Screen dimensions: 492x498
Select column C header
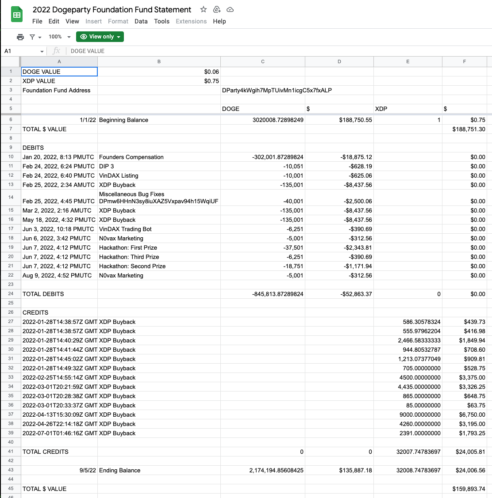click(263, 61)
